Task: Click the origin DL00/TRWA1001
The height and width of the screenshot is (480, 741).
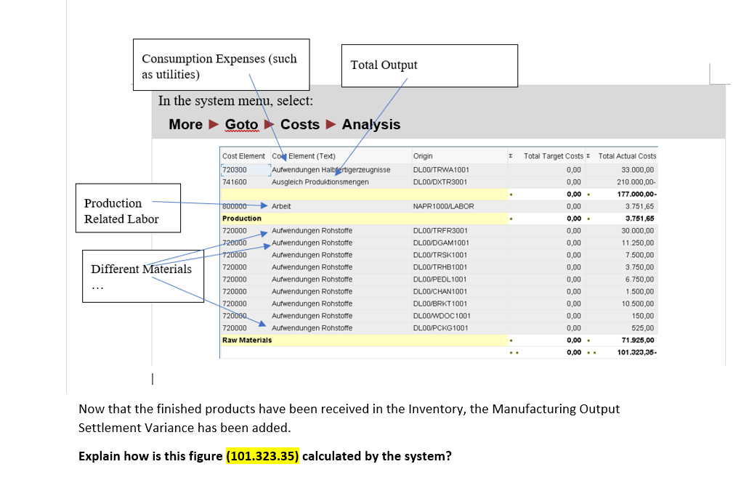Action: tap(441, 170)
